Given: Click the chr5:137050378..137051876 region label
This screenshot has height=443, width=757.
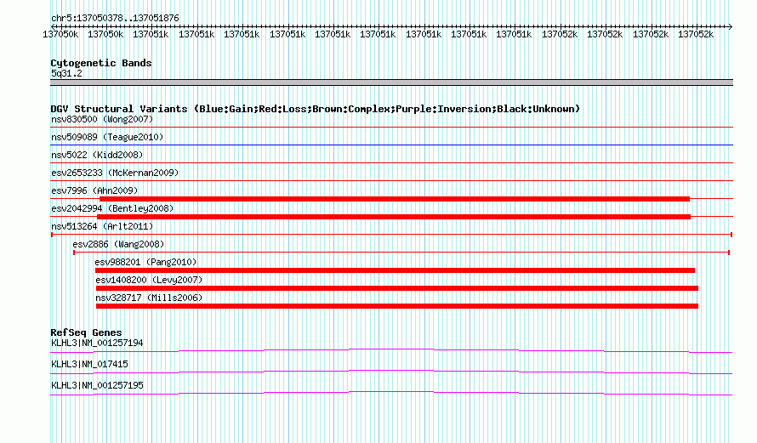Looking at the screenshot, I should point(115,18).
